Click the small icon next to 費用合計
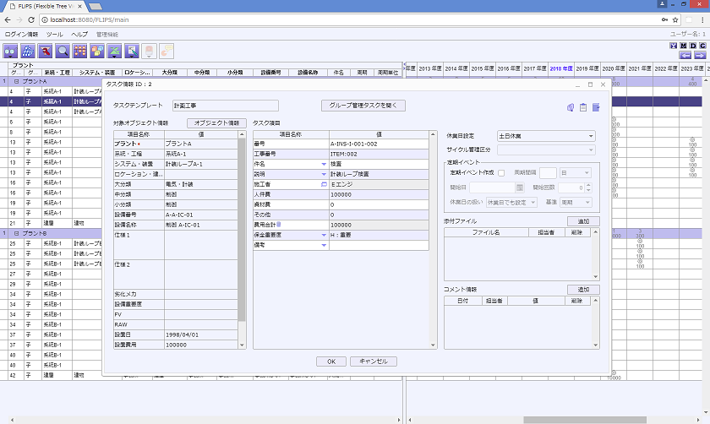Image resolution: width=710 pixels, height=424 pixels. pyautogui.click(x=279, y=225)
